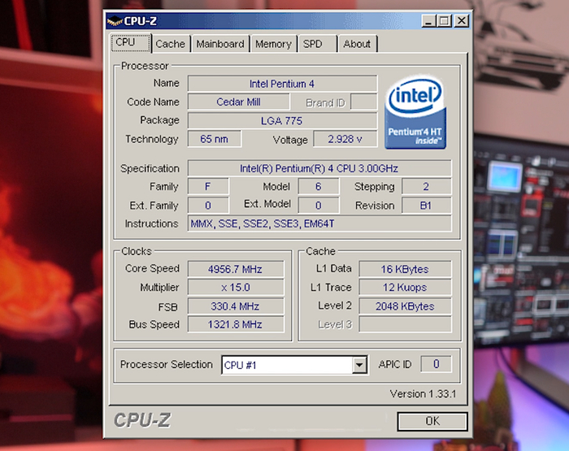Click the instructions 'MMX, SSE, SSE2, SSE3, EM64T'
Image resolution: width=569 pixels, height=451 pixels.
click(319, 223)
